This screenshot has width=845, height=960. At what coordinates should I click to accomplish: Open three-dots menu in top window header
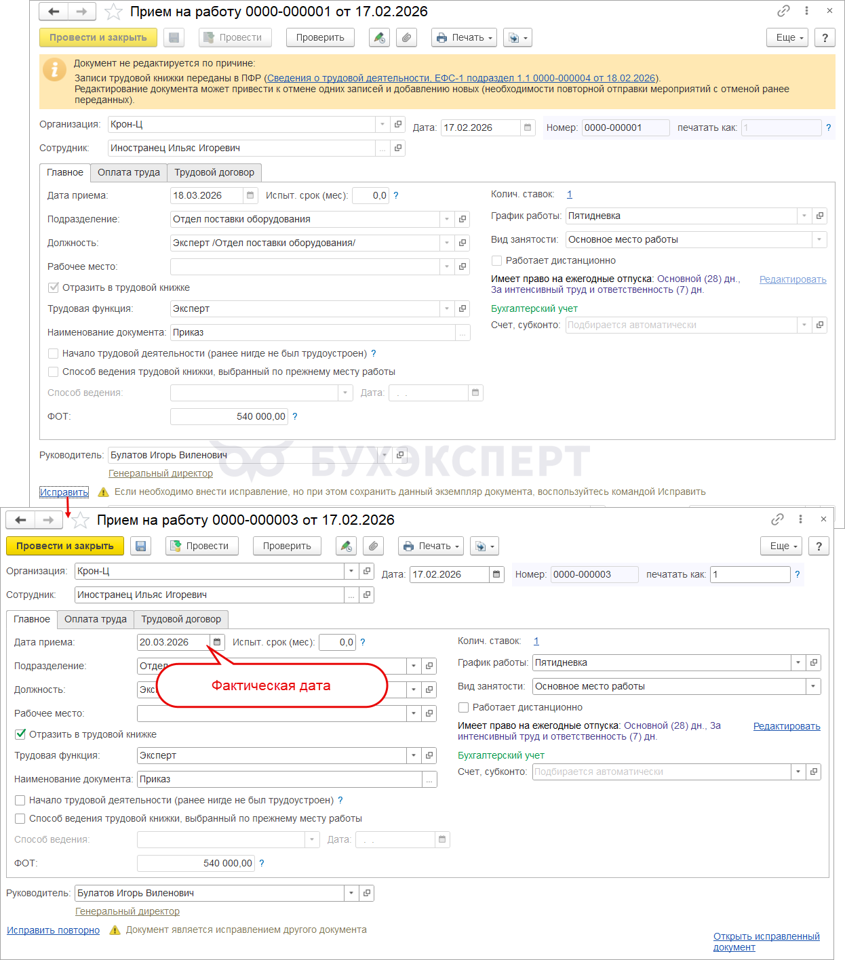click(x=806, y=11)
